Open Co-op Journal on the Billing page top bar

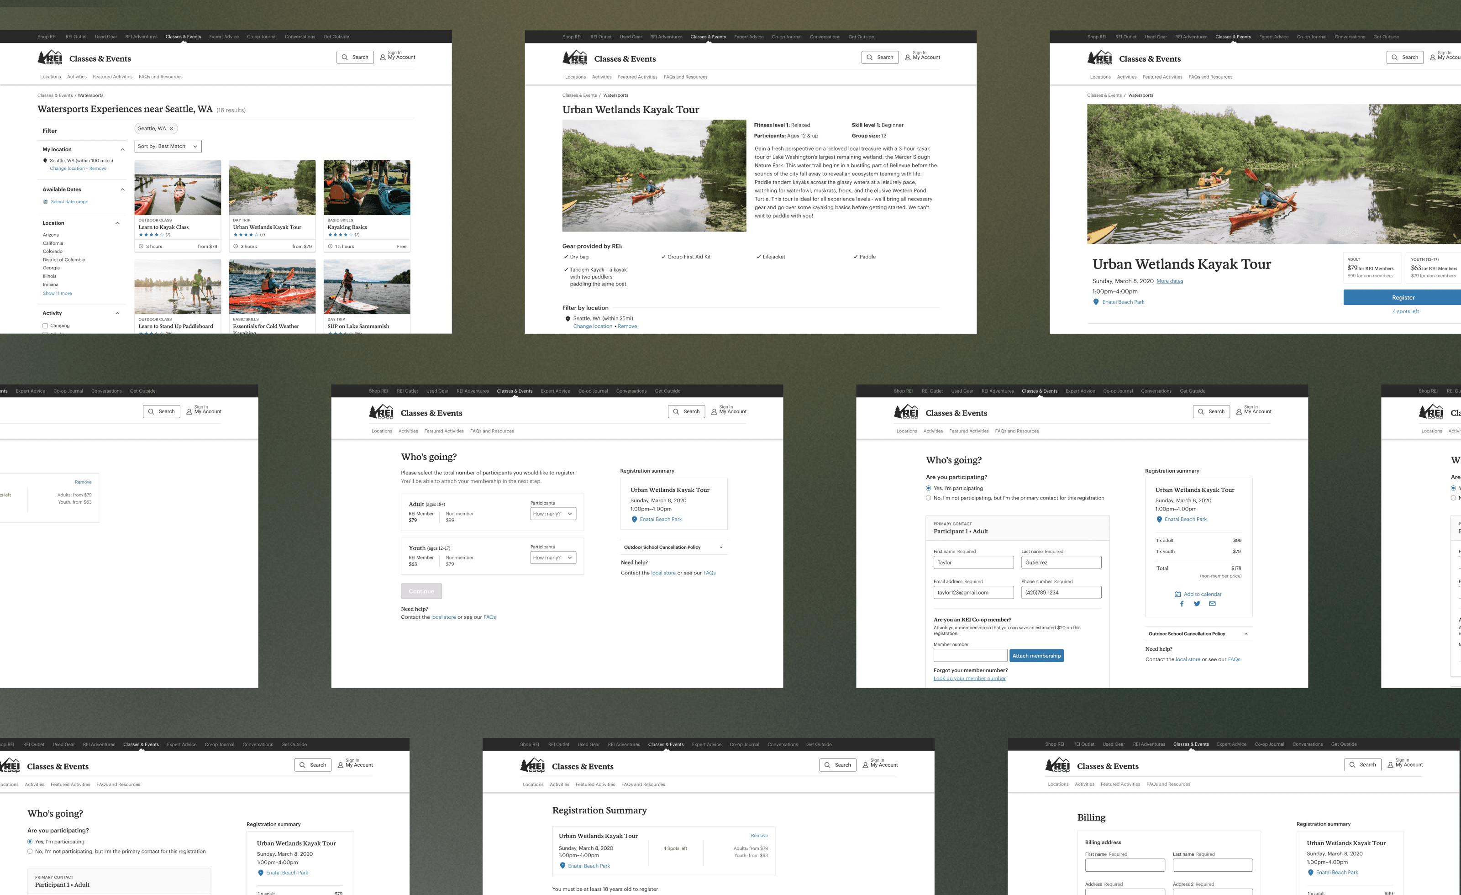coord(1270,744)
